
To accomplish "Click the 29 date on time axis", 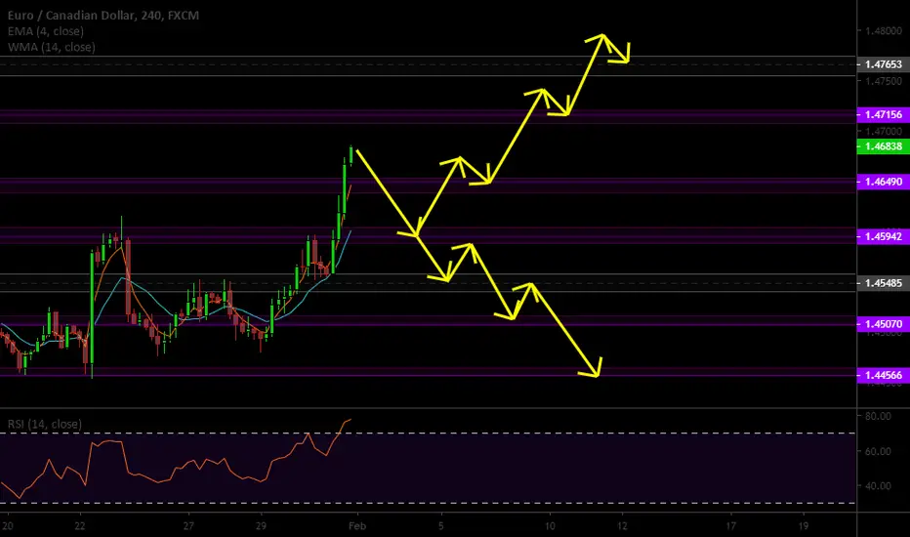I will 261,526.
